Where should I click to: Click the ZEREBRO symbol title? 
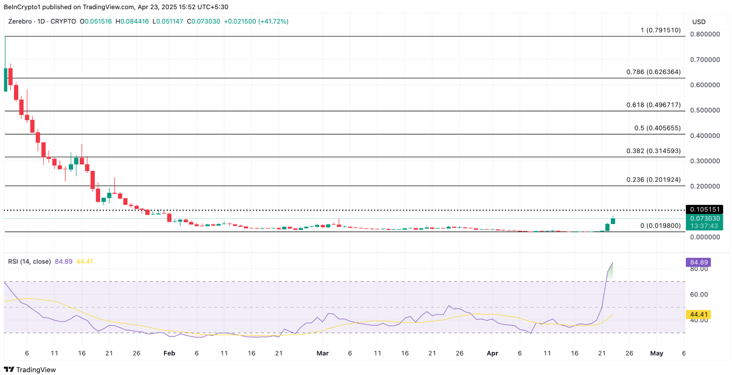(x=42, y=21)
